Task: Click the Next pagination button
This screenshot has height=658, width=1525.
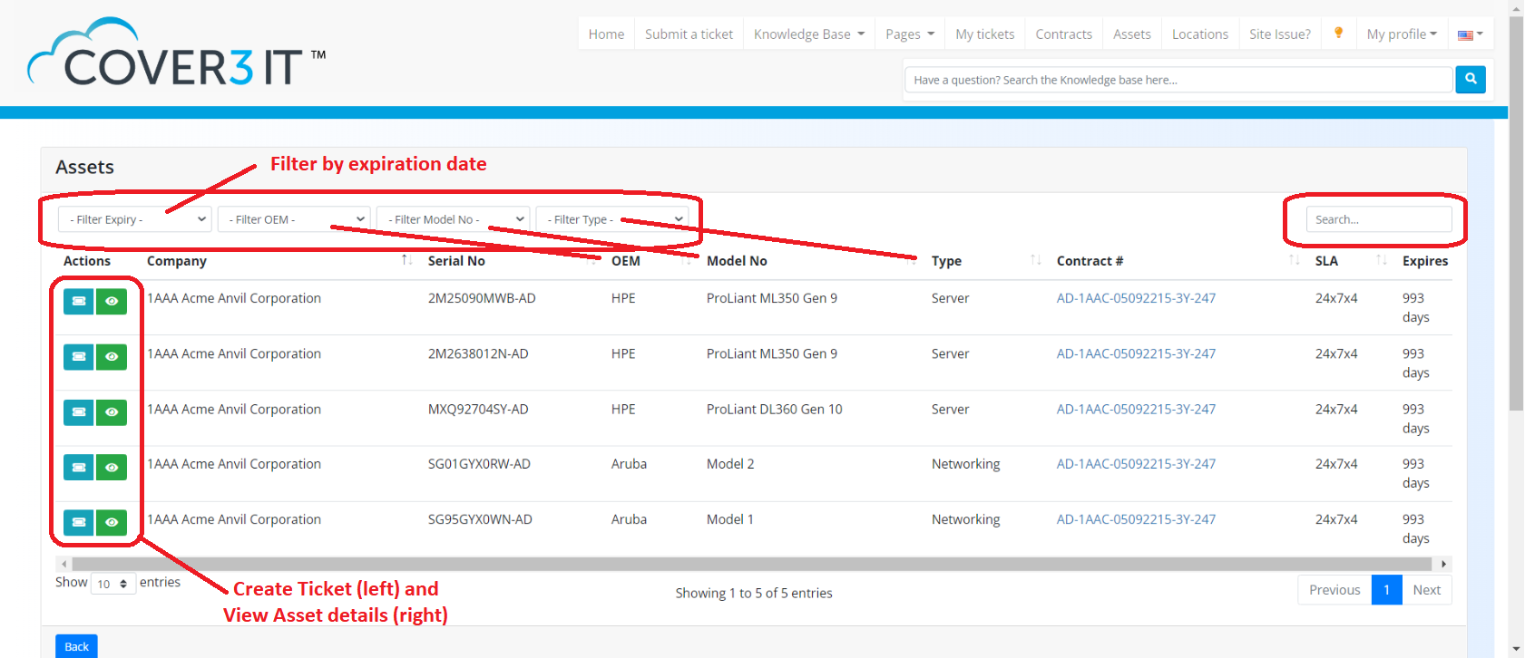Action: 1426,590
